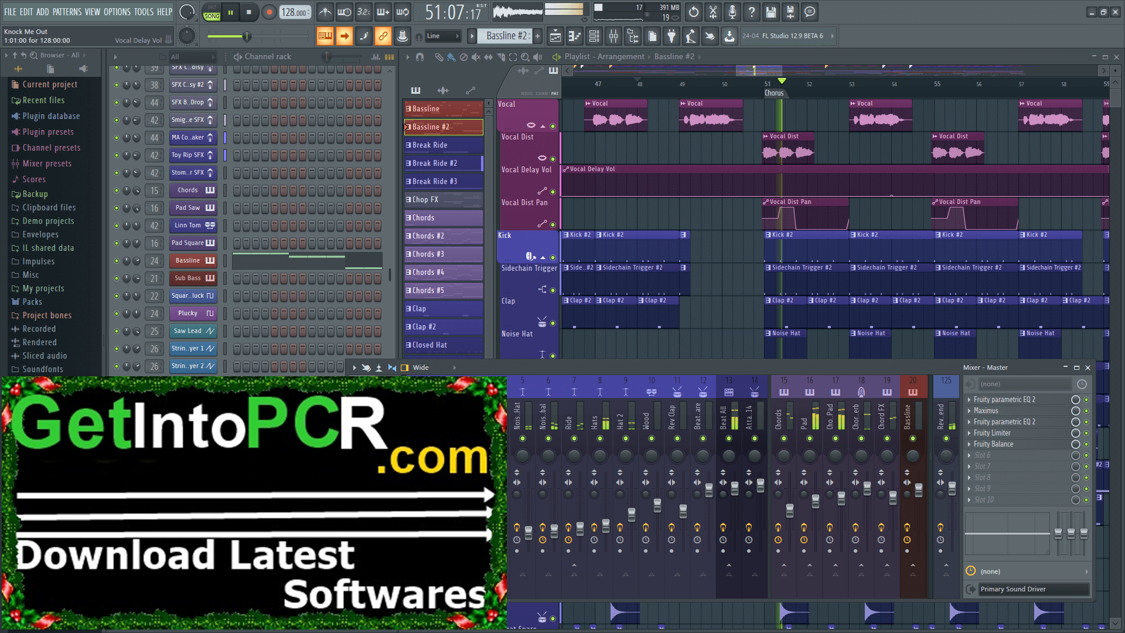Toggle step editing mode icon

[x=364, y=36]
